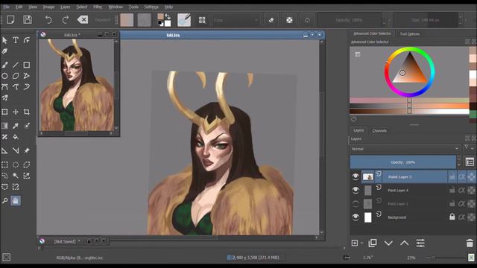Image resolution: width=477 pixels, height=268 pixels.
Task: Open the brush presets grid chooser
Action: [202, 20]
